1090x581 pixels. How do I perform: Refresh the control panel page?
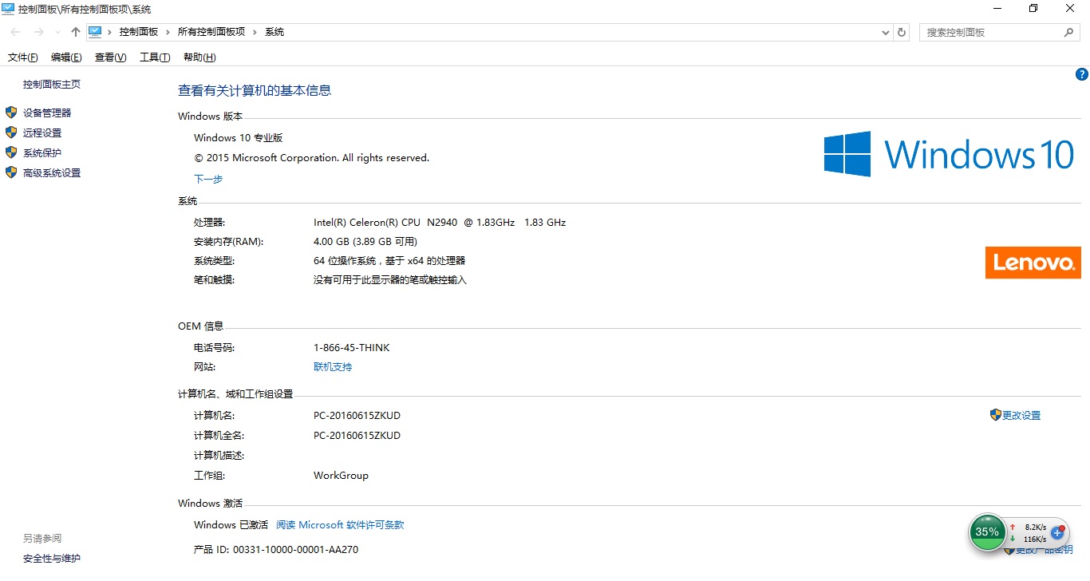[902, 33]
